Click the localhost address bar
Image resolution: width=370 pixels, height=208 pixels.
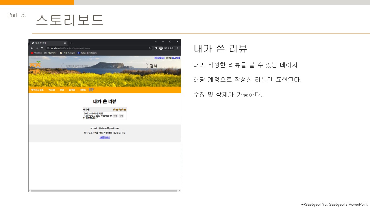pyautogui.click(x=98, y=48)
